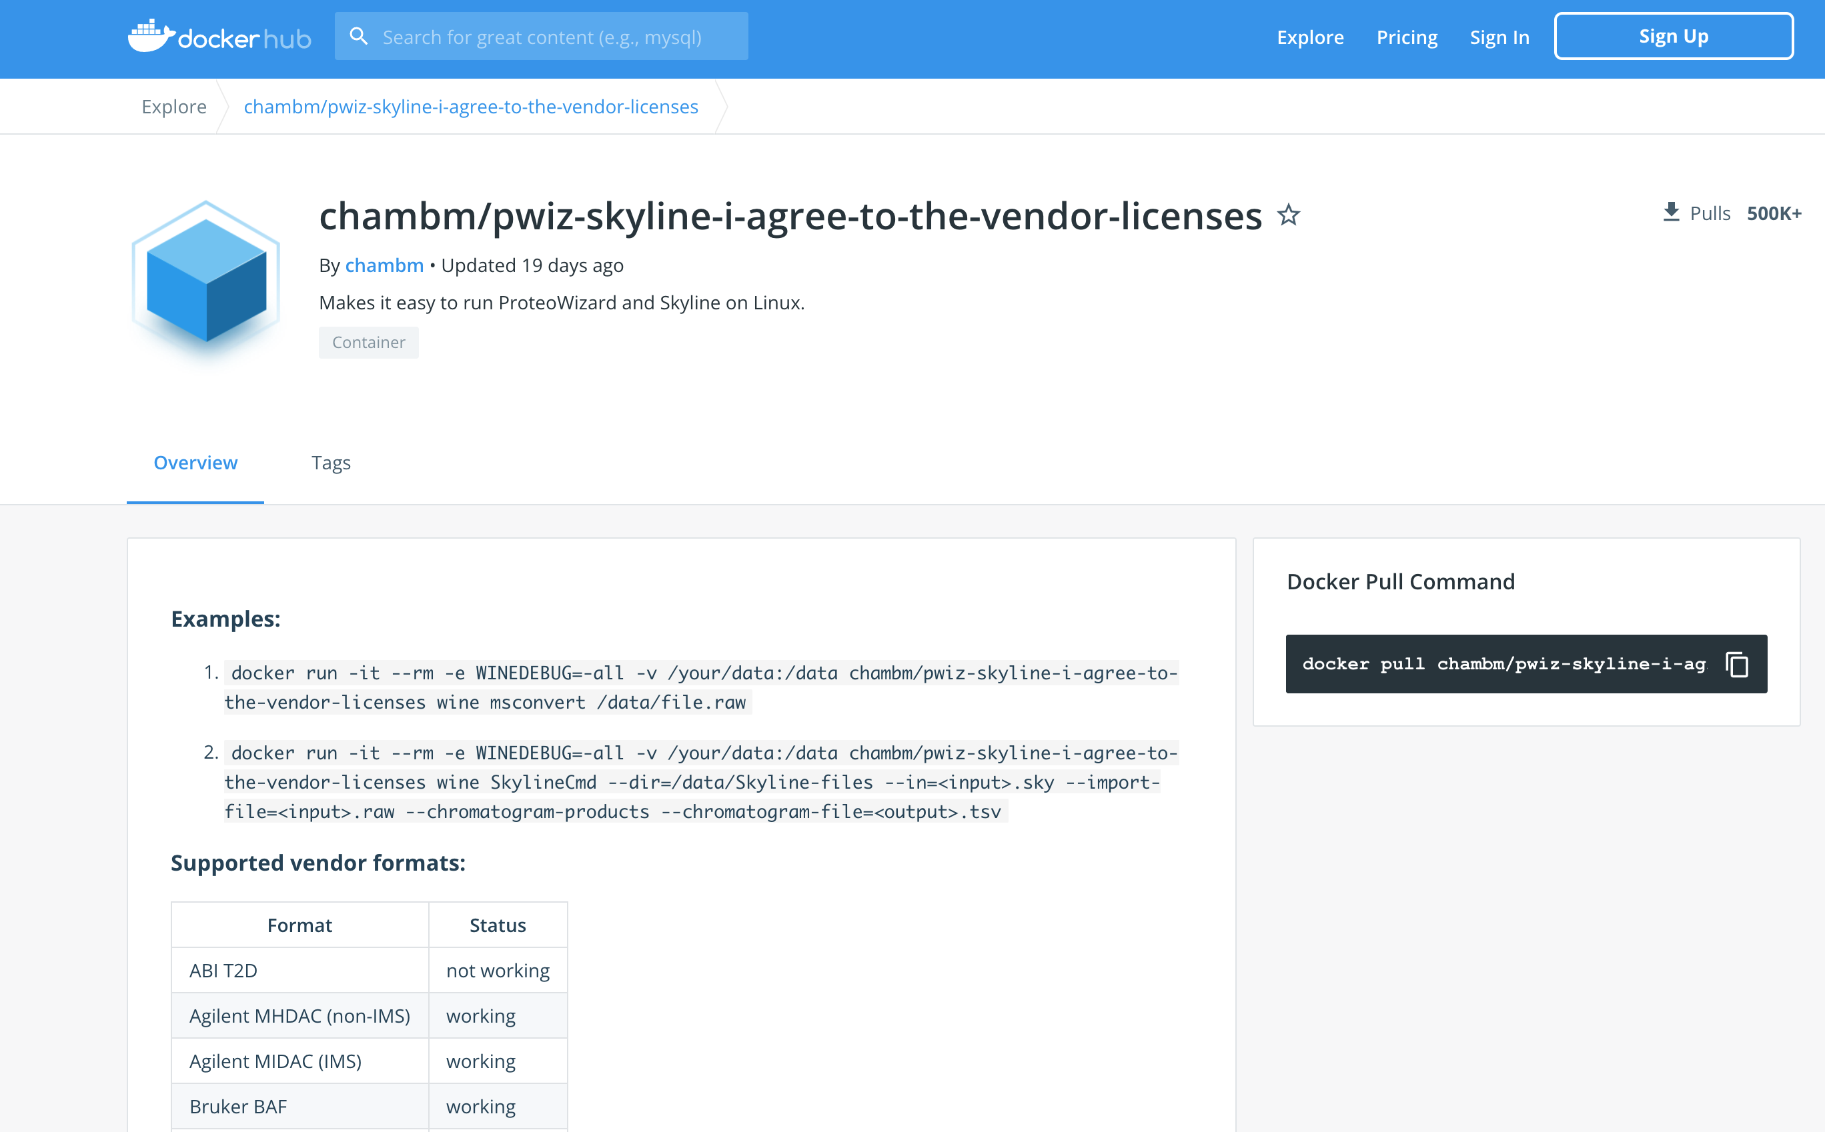Image resolution: width=1825 pixels, height=1132 pixels.
Task: Click the Format column header in table
Action: [299, 925]
